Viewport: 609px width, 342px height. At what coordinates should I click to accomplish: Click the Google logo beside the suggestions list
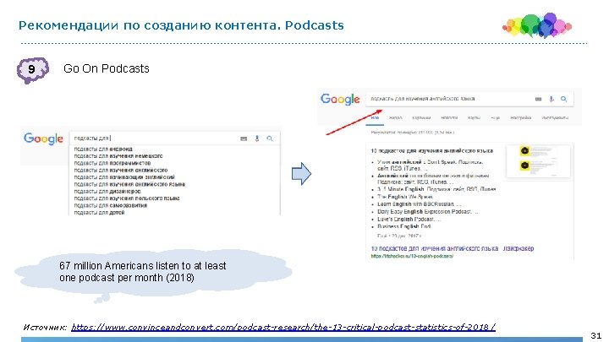[x=43, y=138]
